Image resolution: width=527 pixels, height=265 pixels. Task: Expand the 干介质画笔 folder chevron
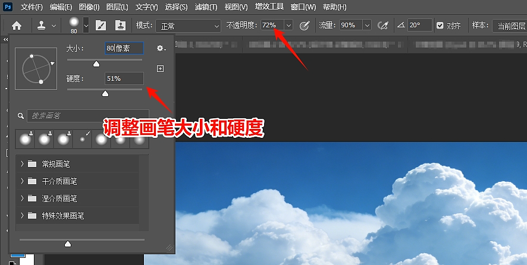coord(22,181)
